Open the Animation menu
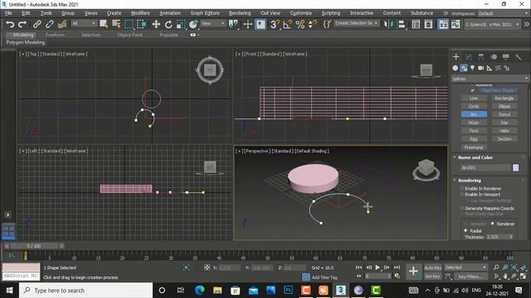 170,13
